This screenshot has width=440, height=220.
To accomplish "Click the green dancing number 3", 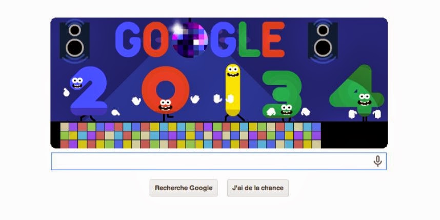I will pyautogui.click(x=282, y=94).
